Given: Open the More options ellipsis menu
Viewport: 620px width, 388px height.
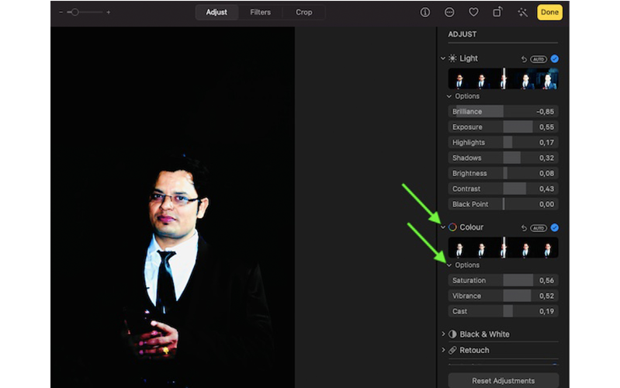Looking at the screenshot, I should (449, 12).
